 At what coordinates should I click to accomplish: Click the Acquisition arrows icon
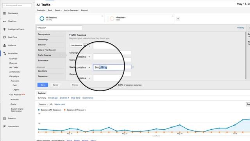pos(4,53)
